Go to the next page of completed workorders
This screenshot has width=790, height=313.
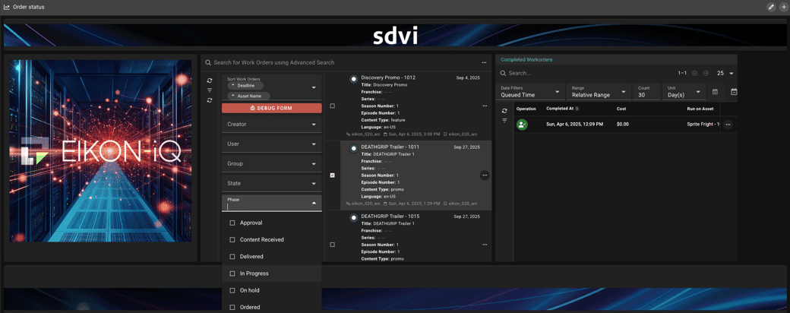pos(706,73)
